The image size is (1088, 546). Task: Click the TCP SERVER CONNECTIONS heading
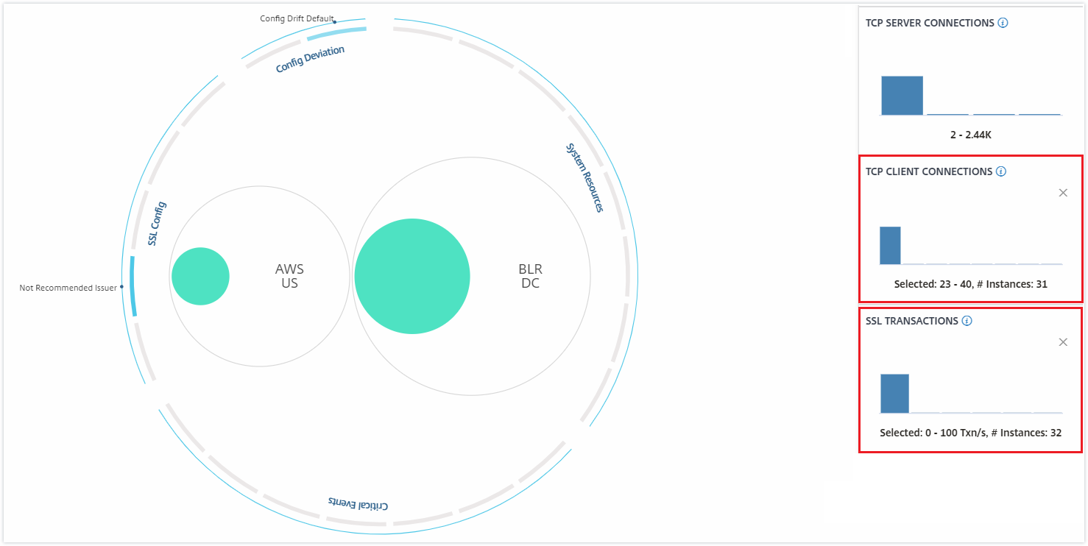(930, 23)
